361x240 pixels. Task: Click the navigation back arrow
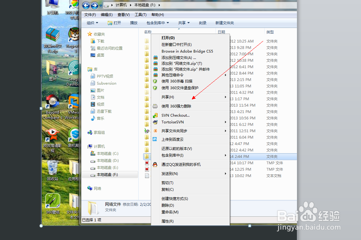87,5
